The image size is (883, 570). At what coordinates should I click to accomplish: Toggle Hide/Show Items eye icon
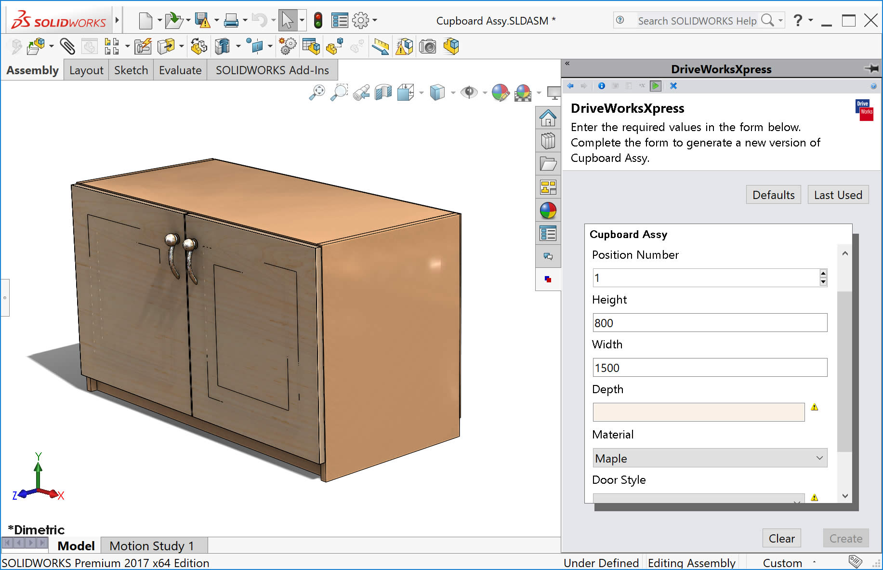click(468, 92)
